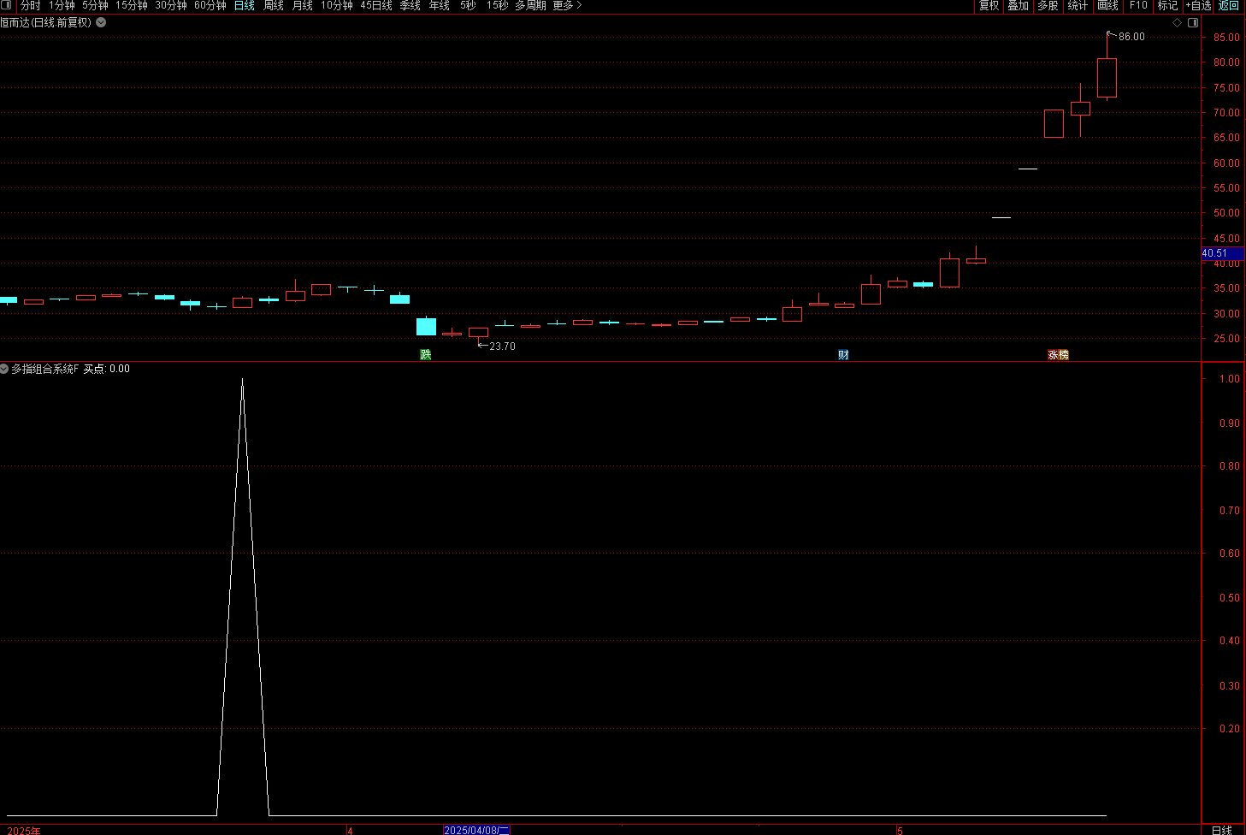Click the 多指组合系统F indicator name
The width and height of the screenshot is (1246, 835).
click(x=44, y=369)
